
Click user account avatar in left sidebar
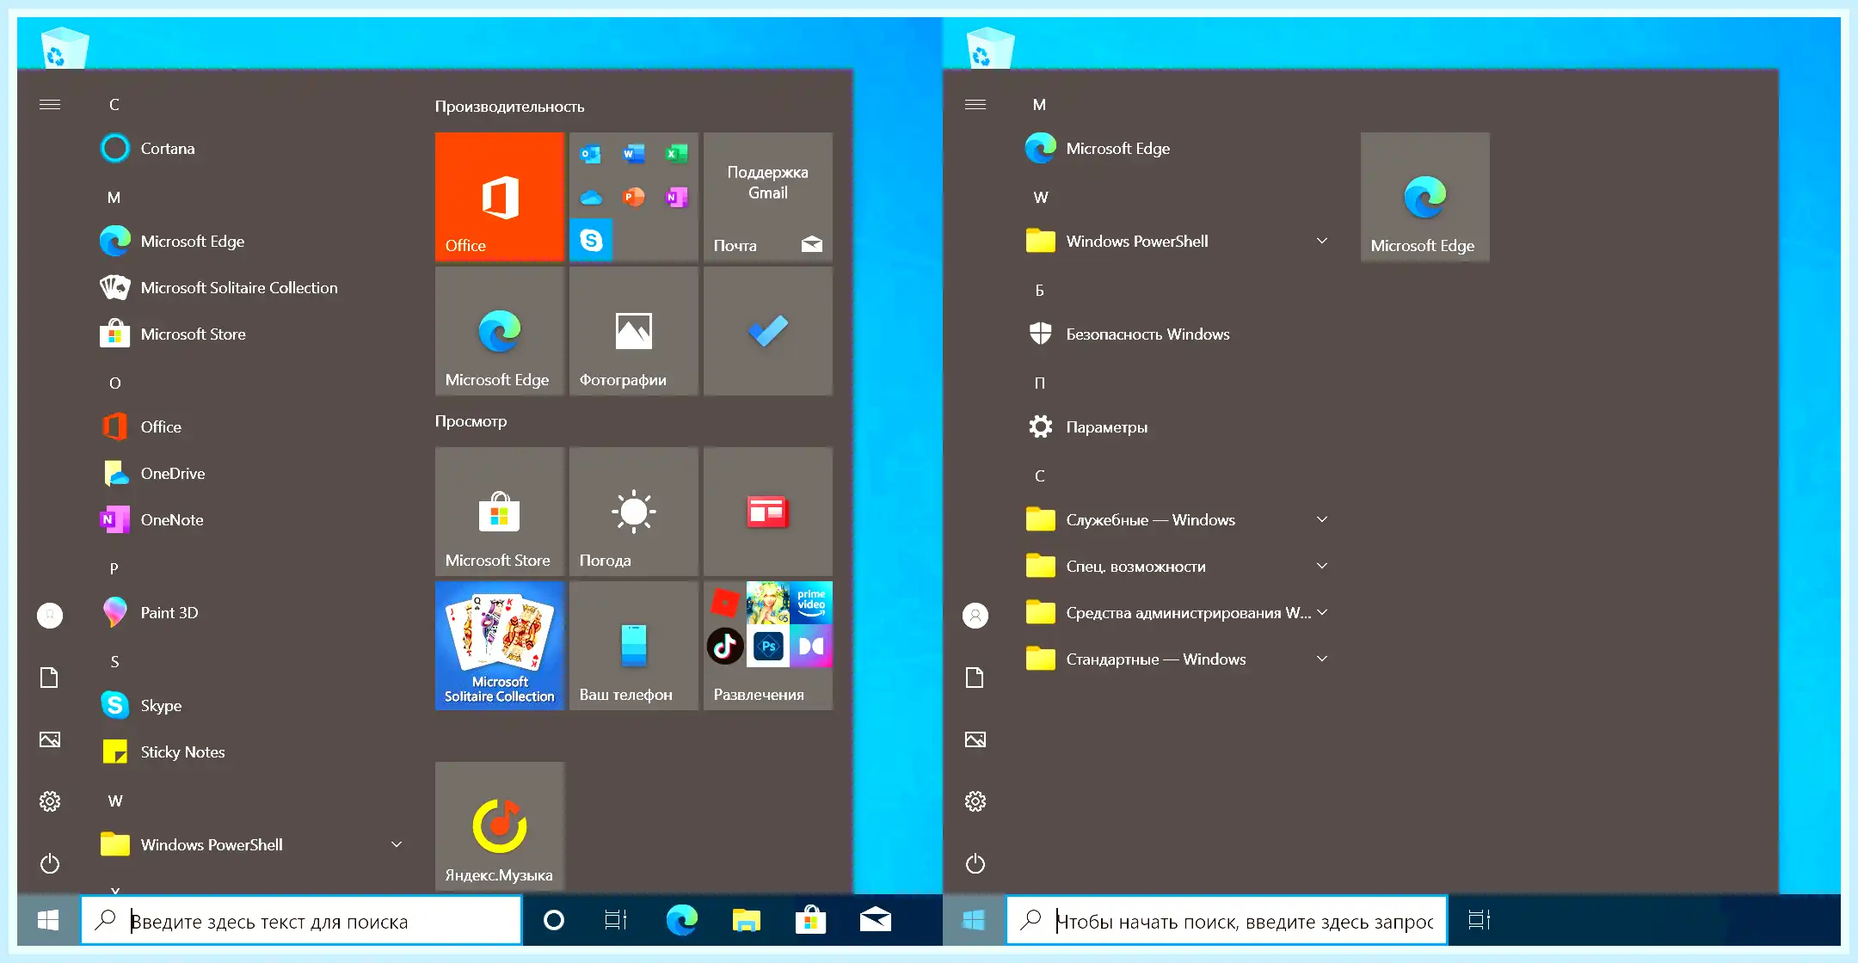(x=50, y=616)
